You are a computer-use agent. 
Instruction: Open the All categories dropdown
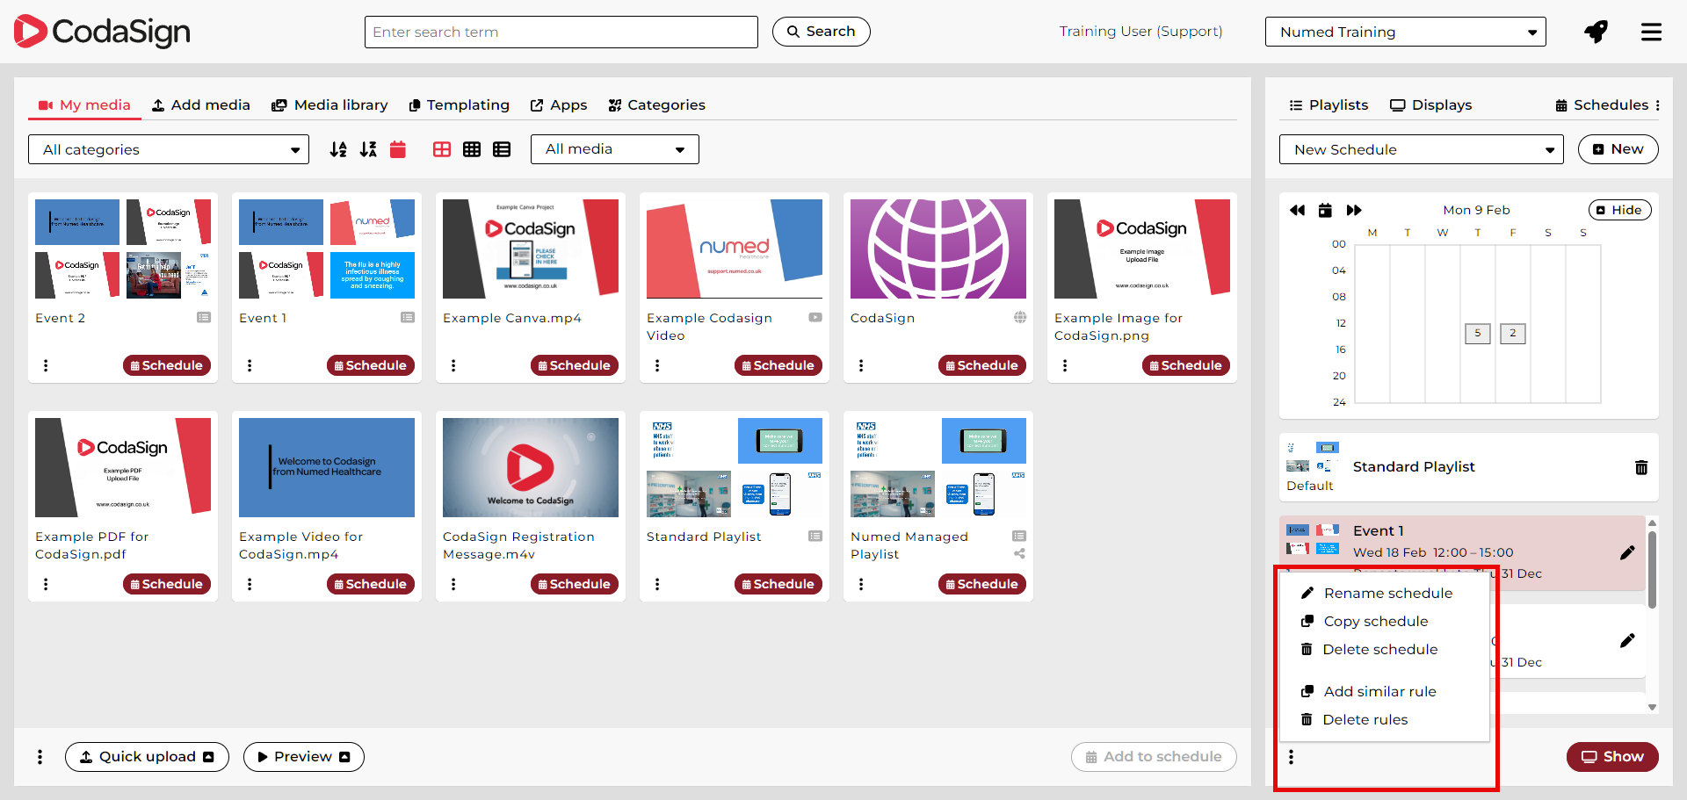tap(169, 149)
